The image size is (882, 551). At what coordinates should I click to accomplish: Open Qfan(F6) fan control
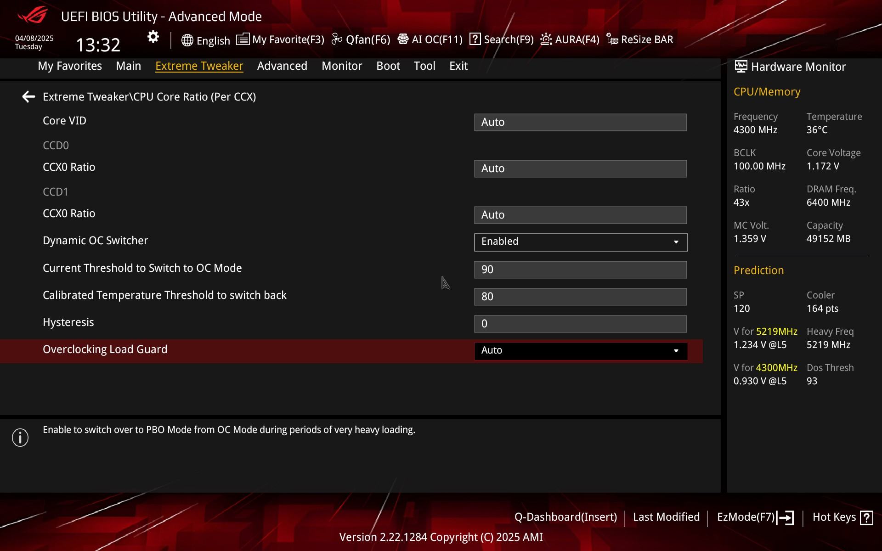(361, 40)
